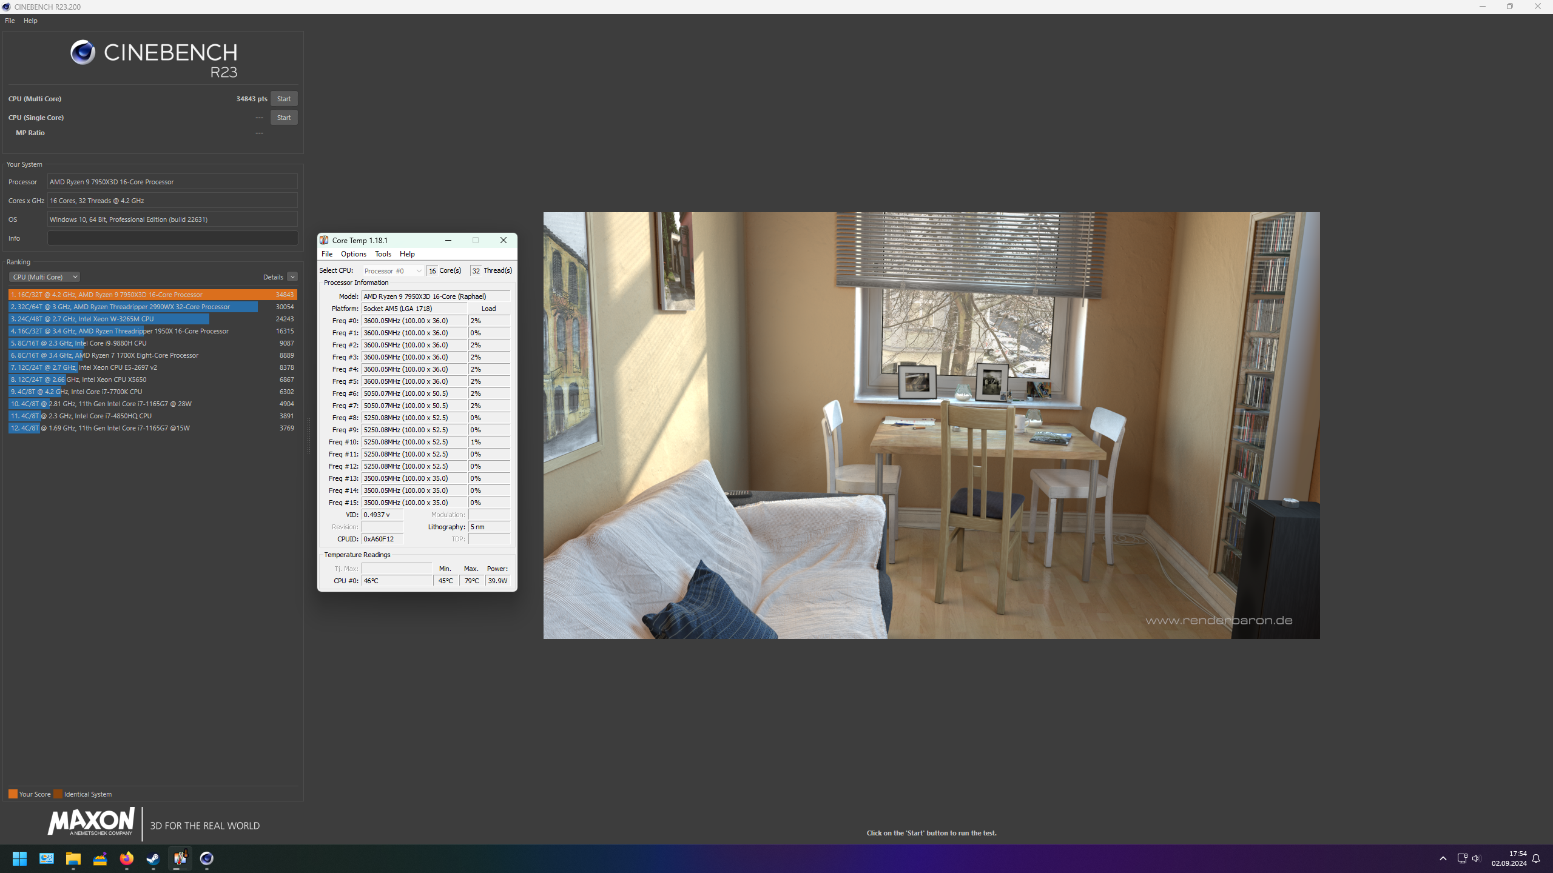Launch Firefox from the taskbar
1553x873 pixels.
pyautogui.click(x=126, y=858)
